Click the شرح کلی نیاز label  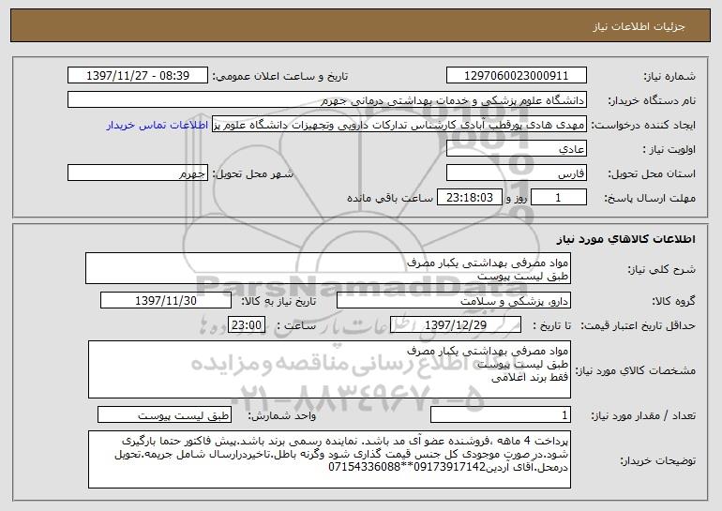point(662,269)
